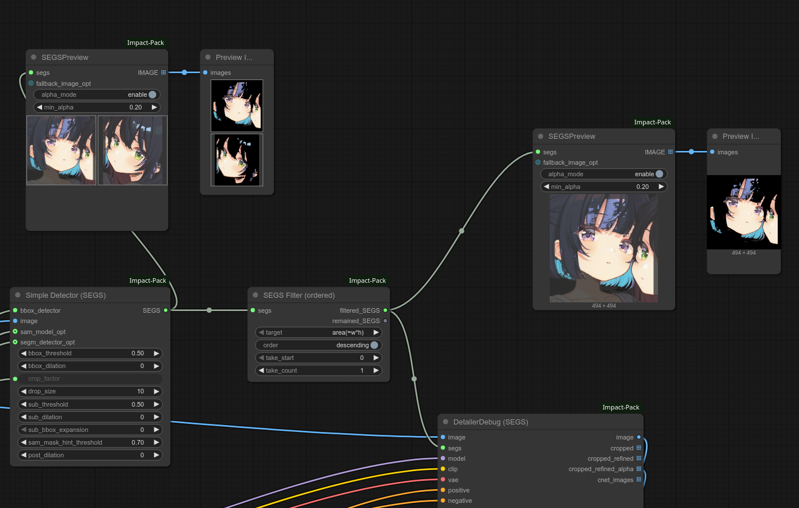Decrease sam_mask_hint_threshold with its left arrow
The width and height of the screenshot is (799, 508).
[24, 442]
